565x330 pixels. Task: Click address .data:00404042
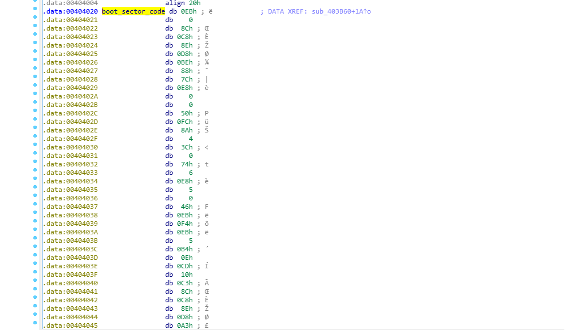(70, 300)
